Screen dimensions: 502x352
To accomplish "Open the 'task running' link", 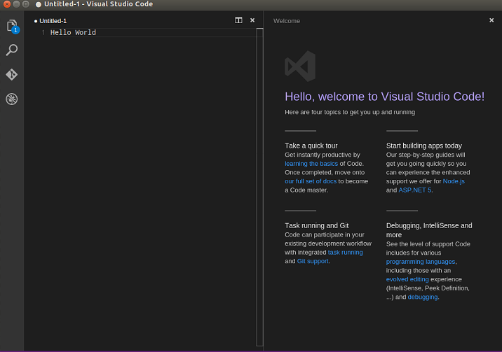I will (x=345, y=253).
